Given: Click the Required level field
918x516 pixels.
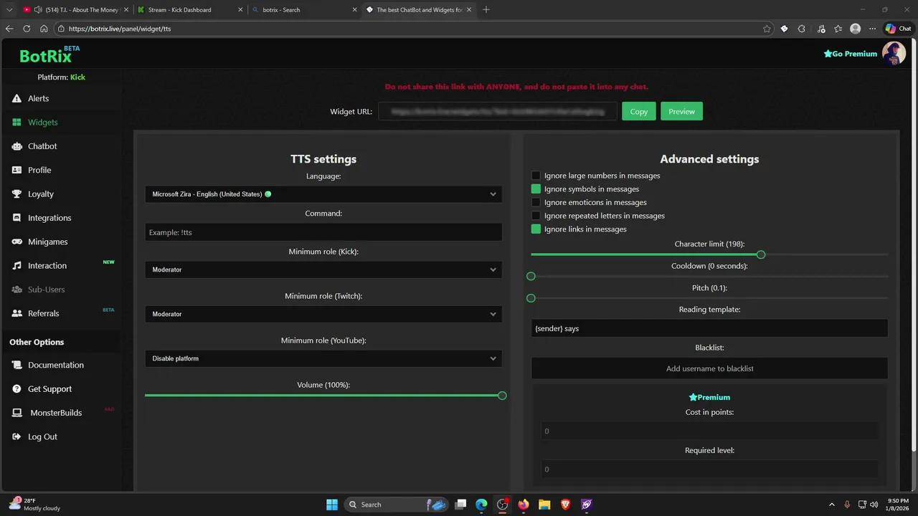Looking at the screenshot, I should 709,469.
